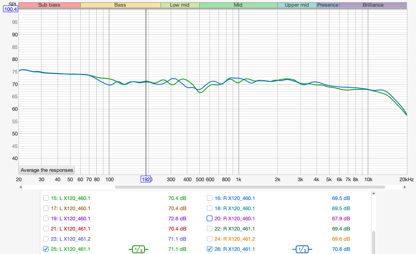
Task: Click the Average the responses button
Action: tap(47, 170)
